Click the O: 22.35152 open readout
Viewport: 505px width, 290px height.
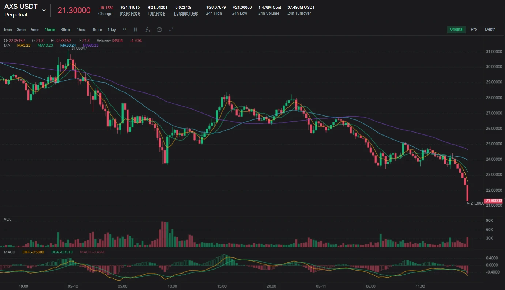tap(14, 41)
